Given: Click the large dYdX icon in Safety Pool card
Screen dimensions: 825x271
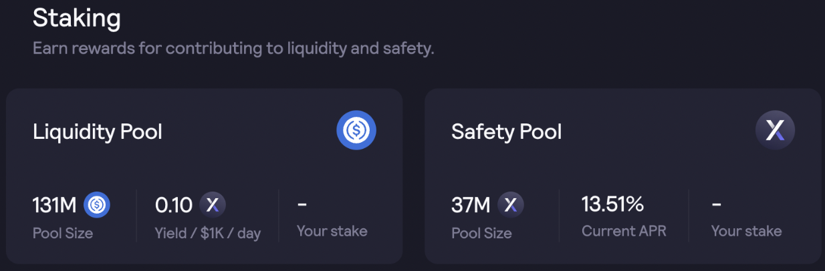Looking at the screenshot, I should 775,130.
